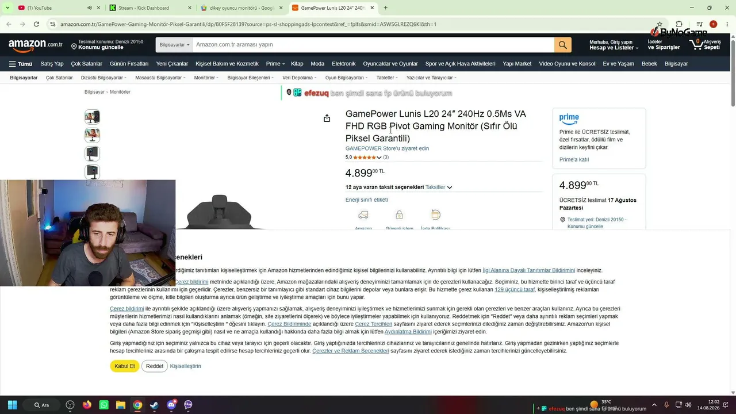Open the browser extensions puzzle icon
The image size is (736, 414).
pyautogui.click(x=679, y=24)
